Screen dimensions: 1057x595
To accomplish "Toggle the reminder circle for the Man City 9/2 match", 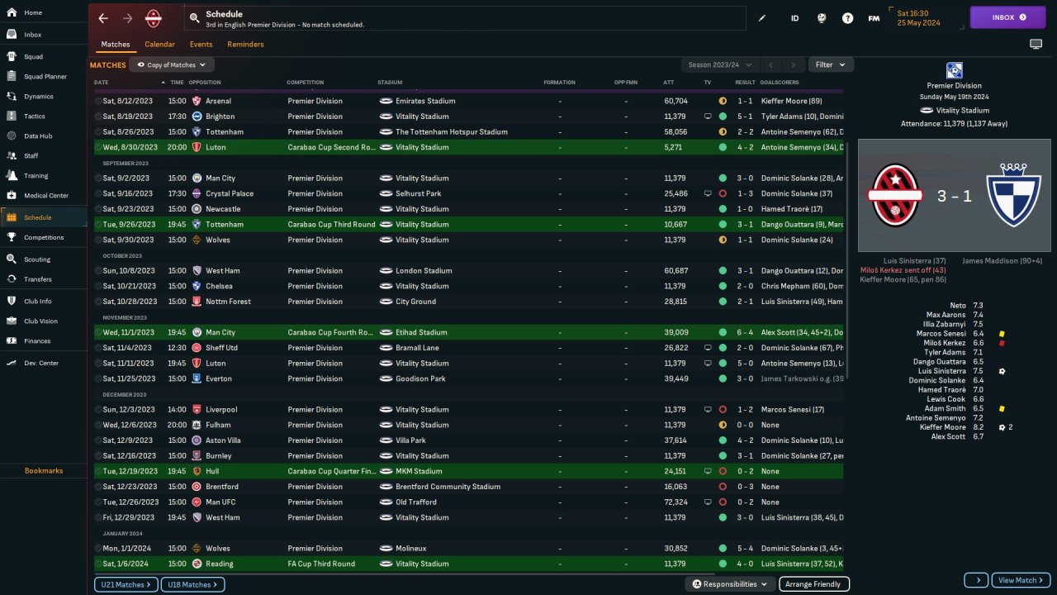I will click(x=98, y=178).
